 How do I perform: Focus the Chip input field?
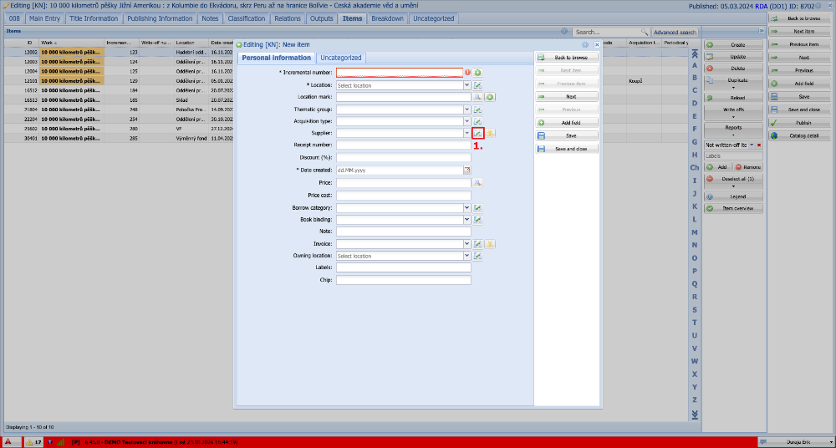[404, 280]
